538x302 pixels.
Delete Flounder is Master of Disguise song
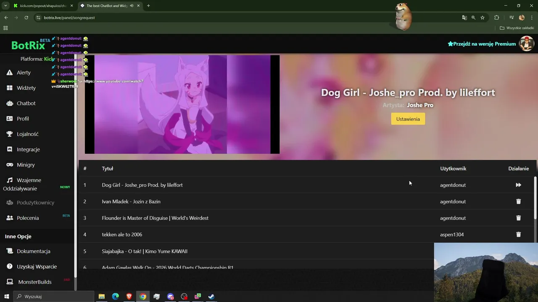pyautogui.click(x=518, y=218)
